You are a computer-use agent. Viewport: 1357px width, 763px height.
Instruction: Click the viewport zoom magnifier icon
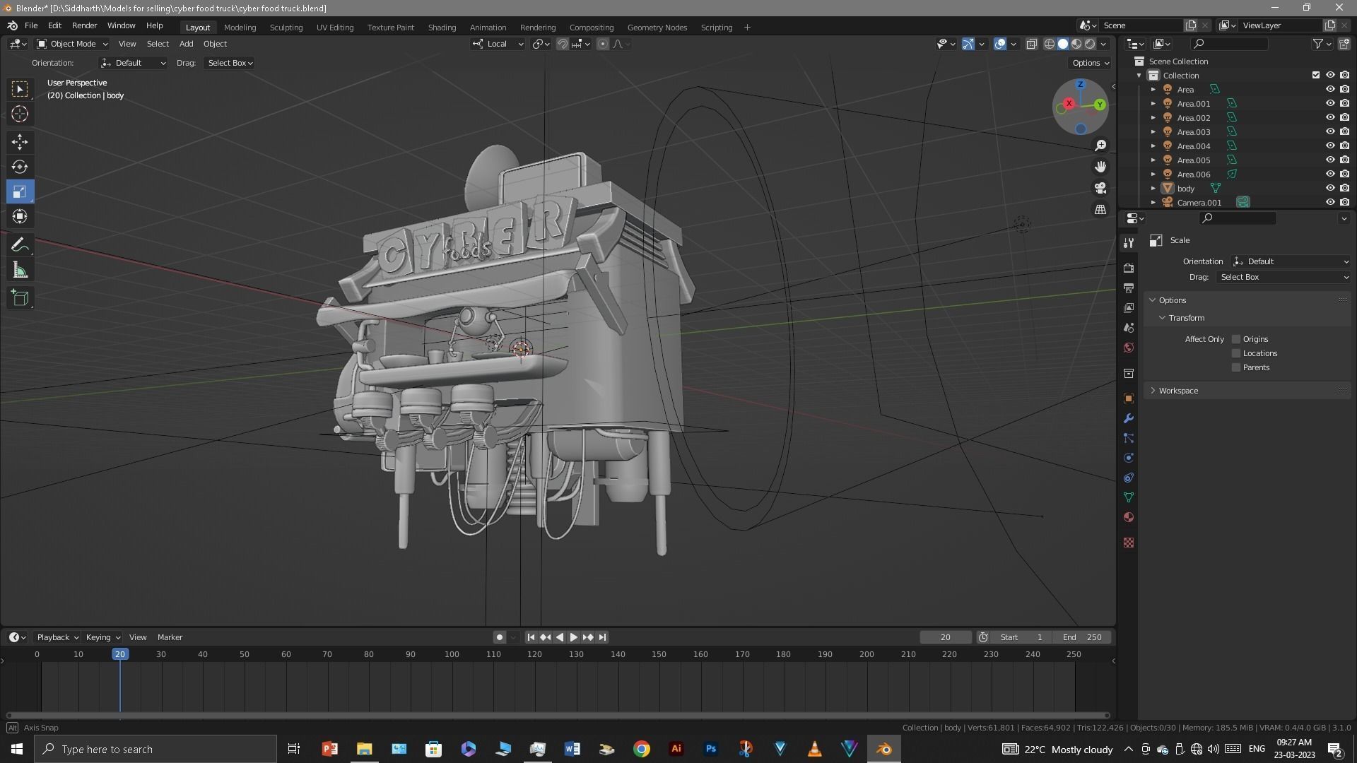(x=1100, y=146)
